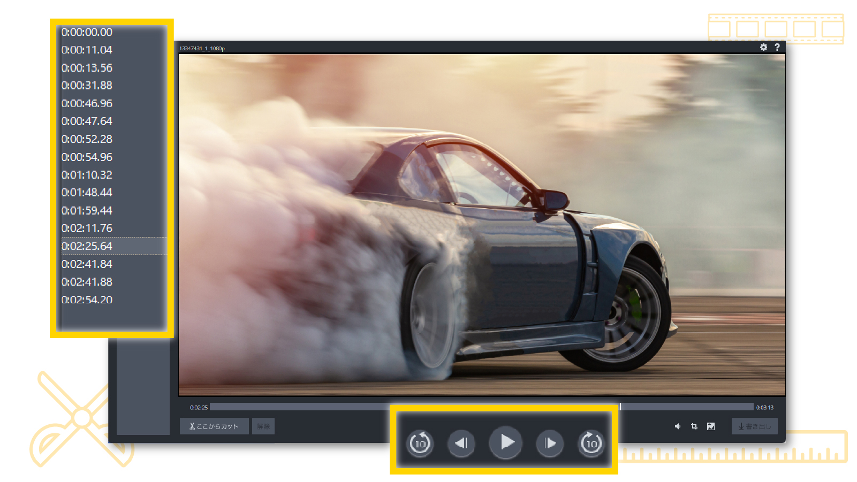The height and width of the screenshot is (482, 857).
Task: Click the 書き出し export button
Action: [x=754, y=426]
